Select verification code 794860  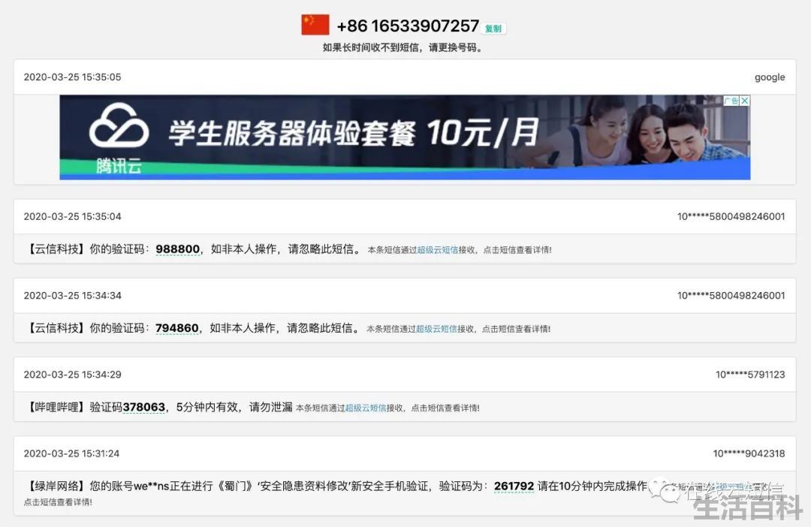177,328
